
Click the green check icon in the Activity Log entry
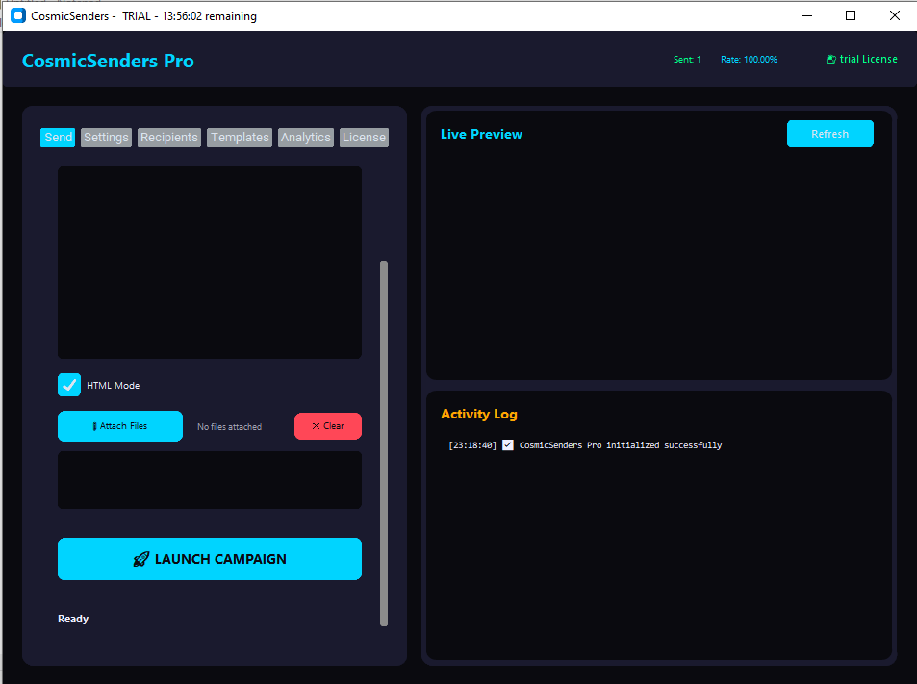coord(508,445)
